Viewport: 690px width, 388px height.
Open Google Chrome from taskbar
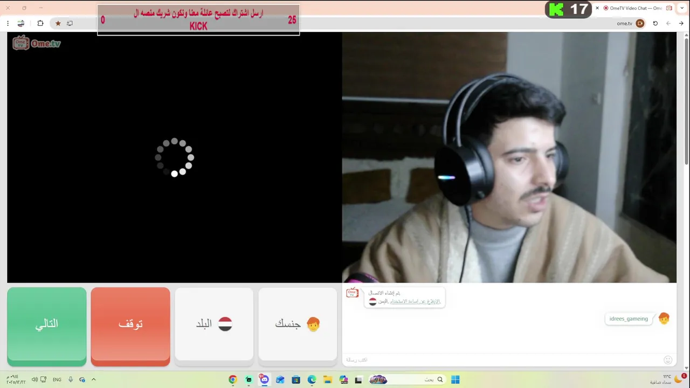point(233,379)
